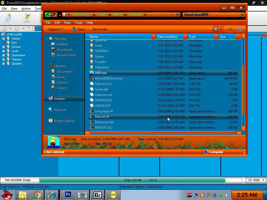Image resolution: width=267 pixels, height=200 pixels.
Task: Click PowerISO Open toolbar icon
Action: coord(27,18)
